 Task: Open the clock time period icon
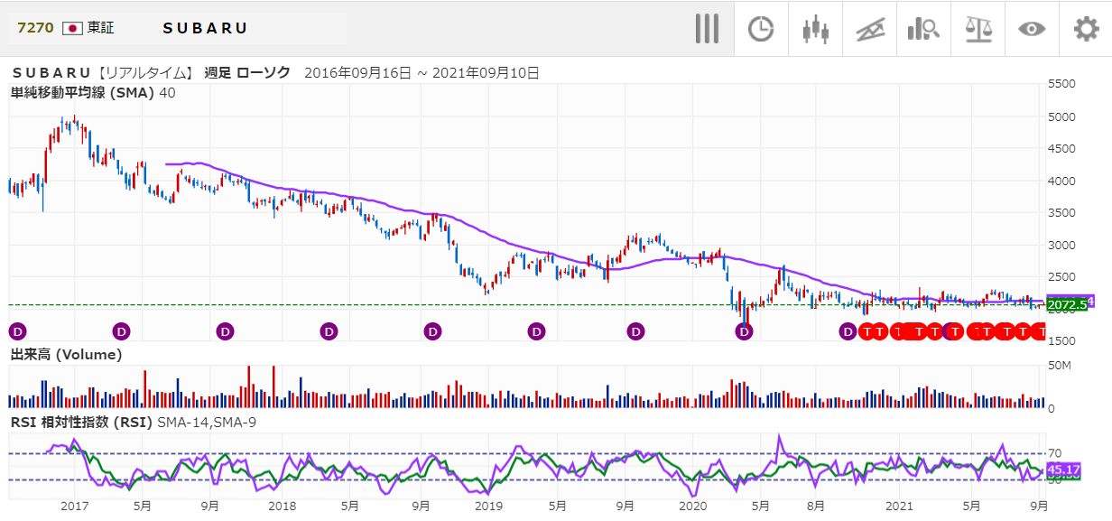(761, 28)
